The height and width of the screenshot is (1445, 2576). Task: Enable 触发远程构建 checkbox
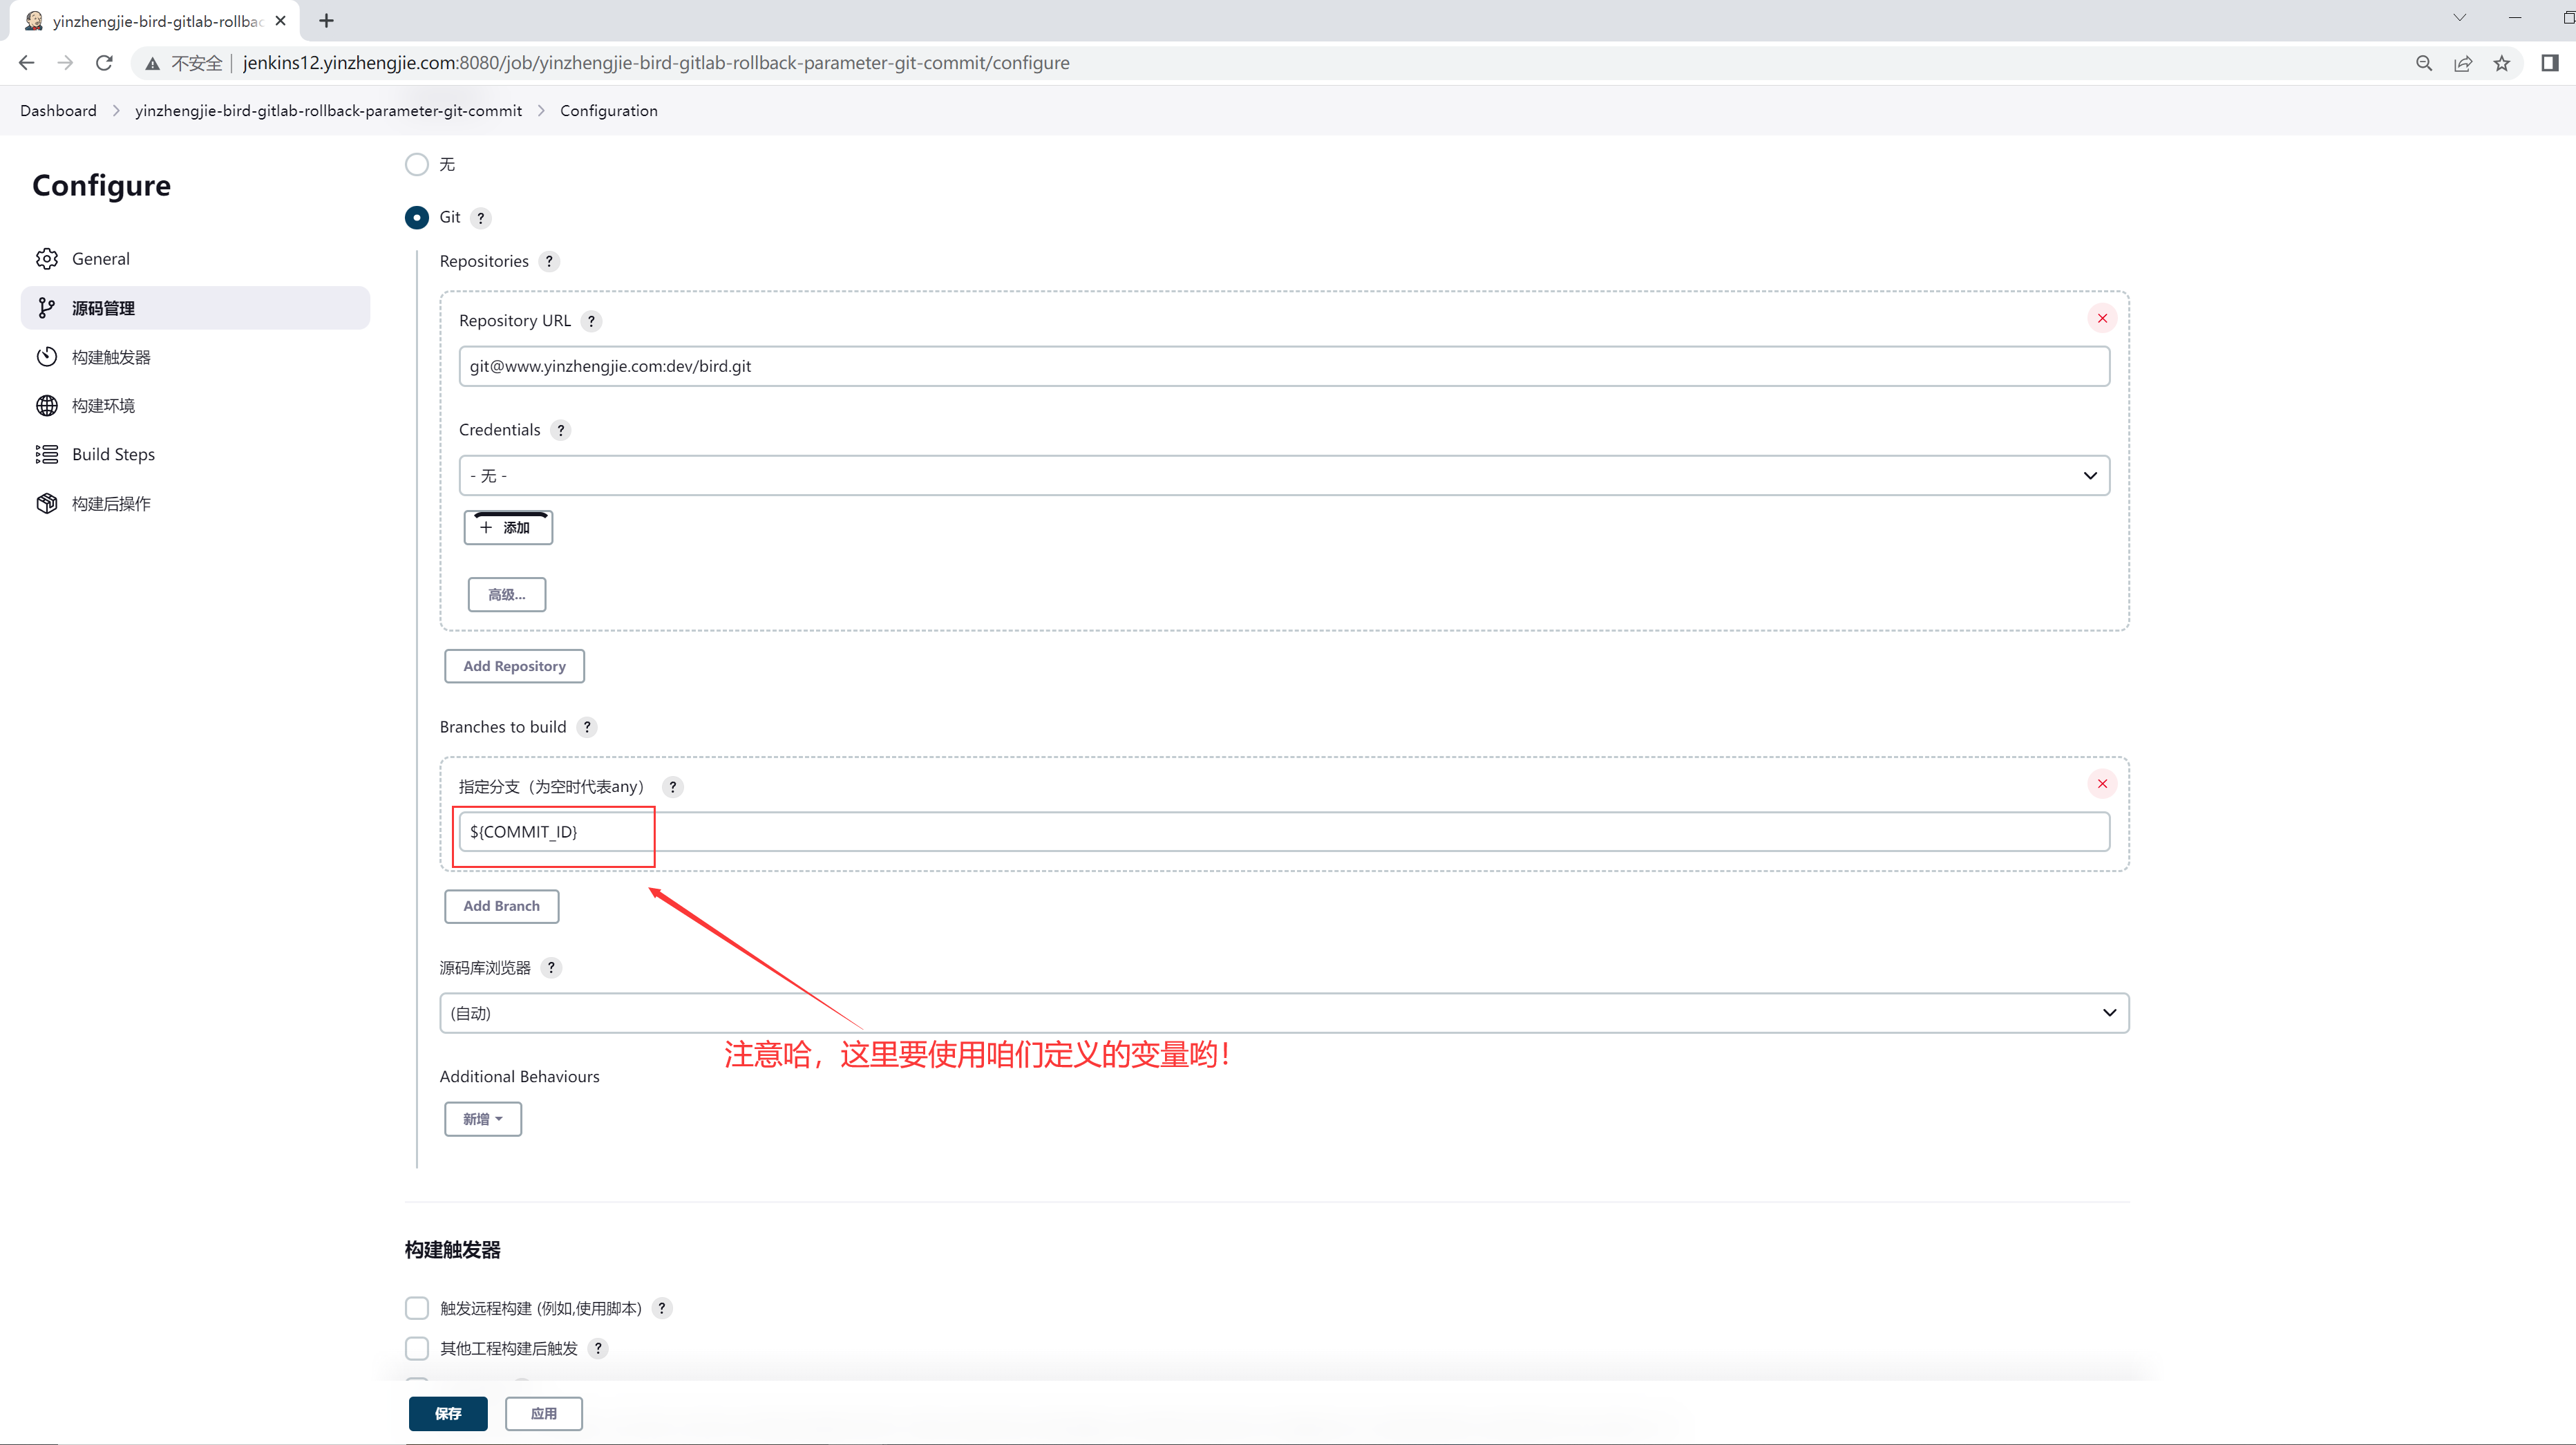[417, 1308]
